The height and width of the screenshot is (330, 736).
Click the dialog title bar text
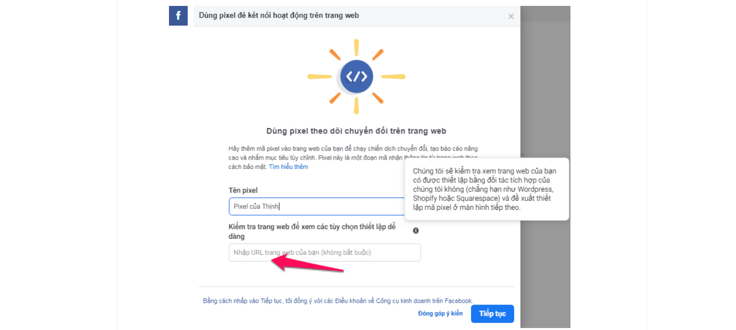tap(279, 16)
